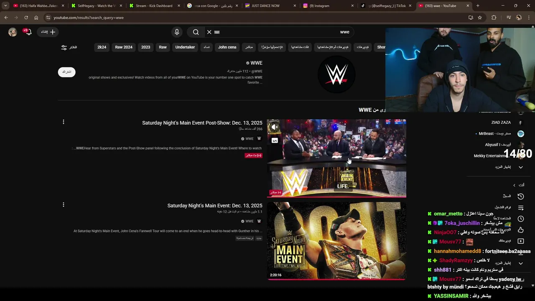Expand the lower show more chevron
Image resolution: width=535 pixels, height=301 pixels.
[521, 263]
